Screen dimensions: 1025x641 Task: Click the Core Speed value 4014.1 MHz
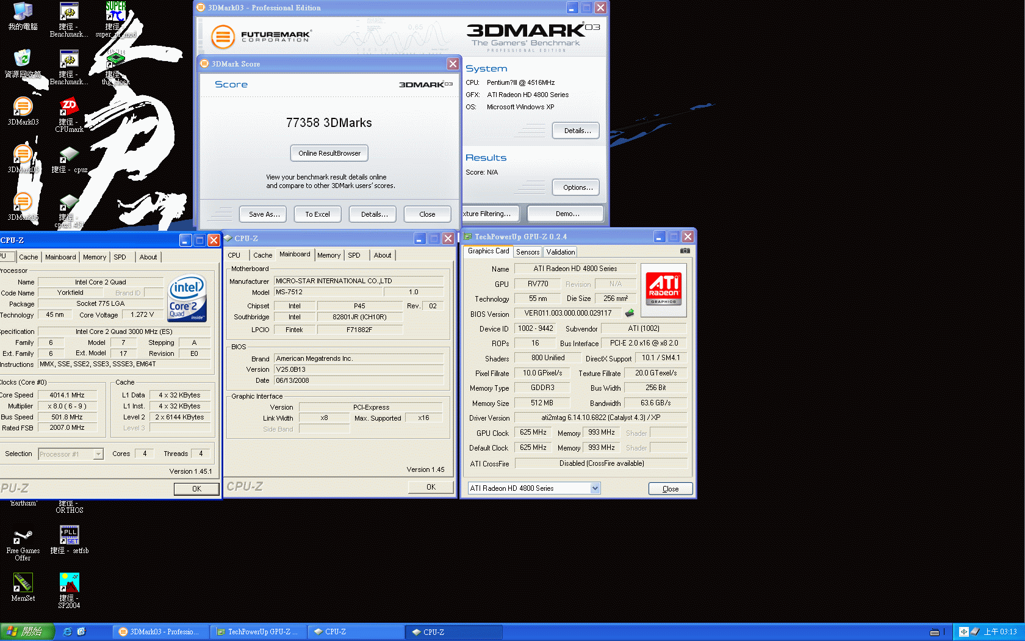(67, 395)
